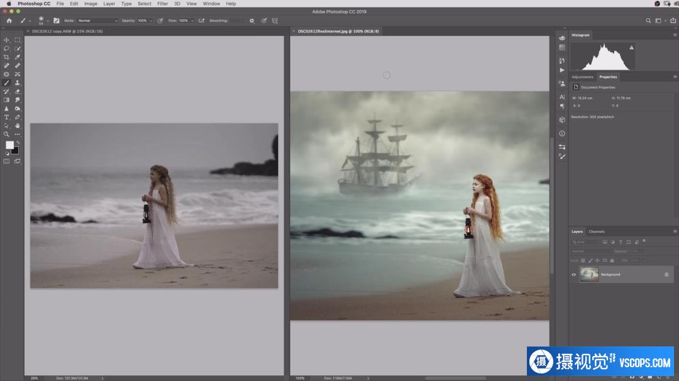Open the Opacity slider dropdown arrow

pyautogui.click(x=151, y=21)
